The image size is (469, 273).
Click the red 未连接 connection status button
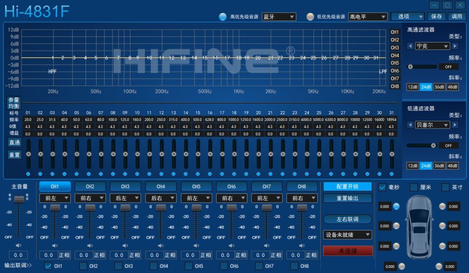pos(348,251)
